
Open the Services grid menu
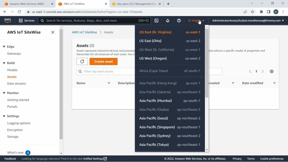(27, 21)
